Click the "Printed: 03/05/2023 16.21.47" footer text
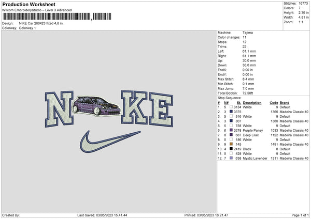This screenshot has width=311, height=219. point(206,215)
